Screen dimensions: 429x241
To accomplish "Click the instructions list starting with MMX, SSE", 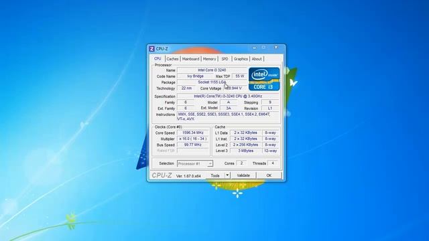I will coord(228,116).
